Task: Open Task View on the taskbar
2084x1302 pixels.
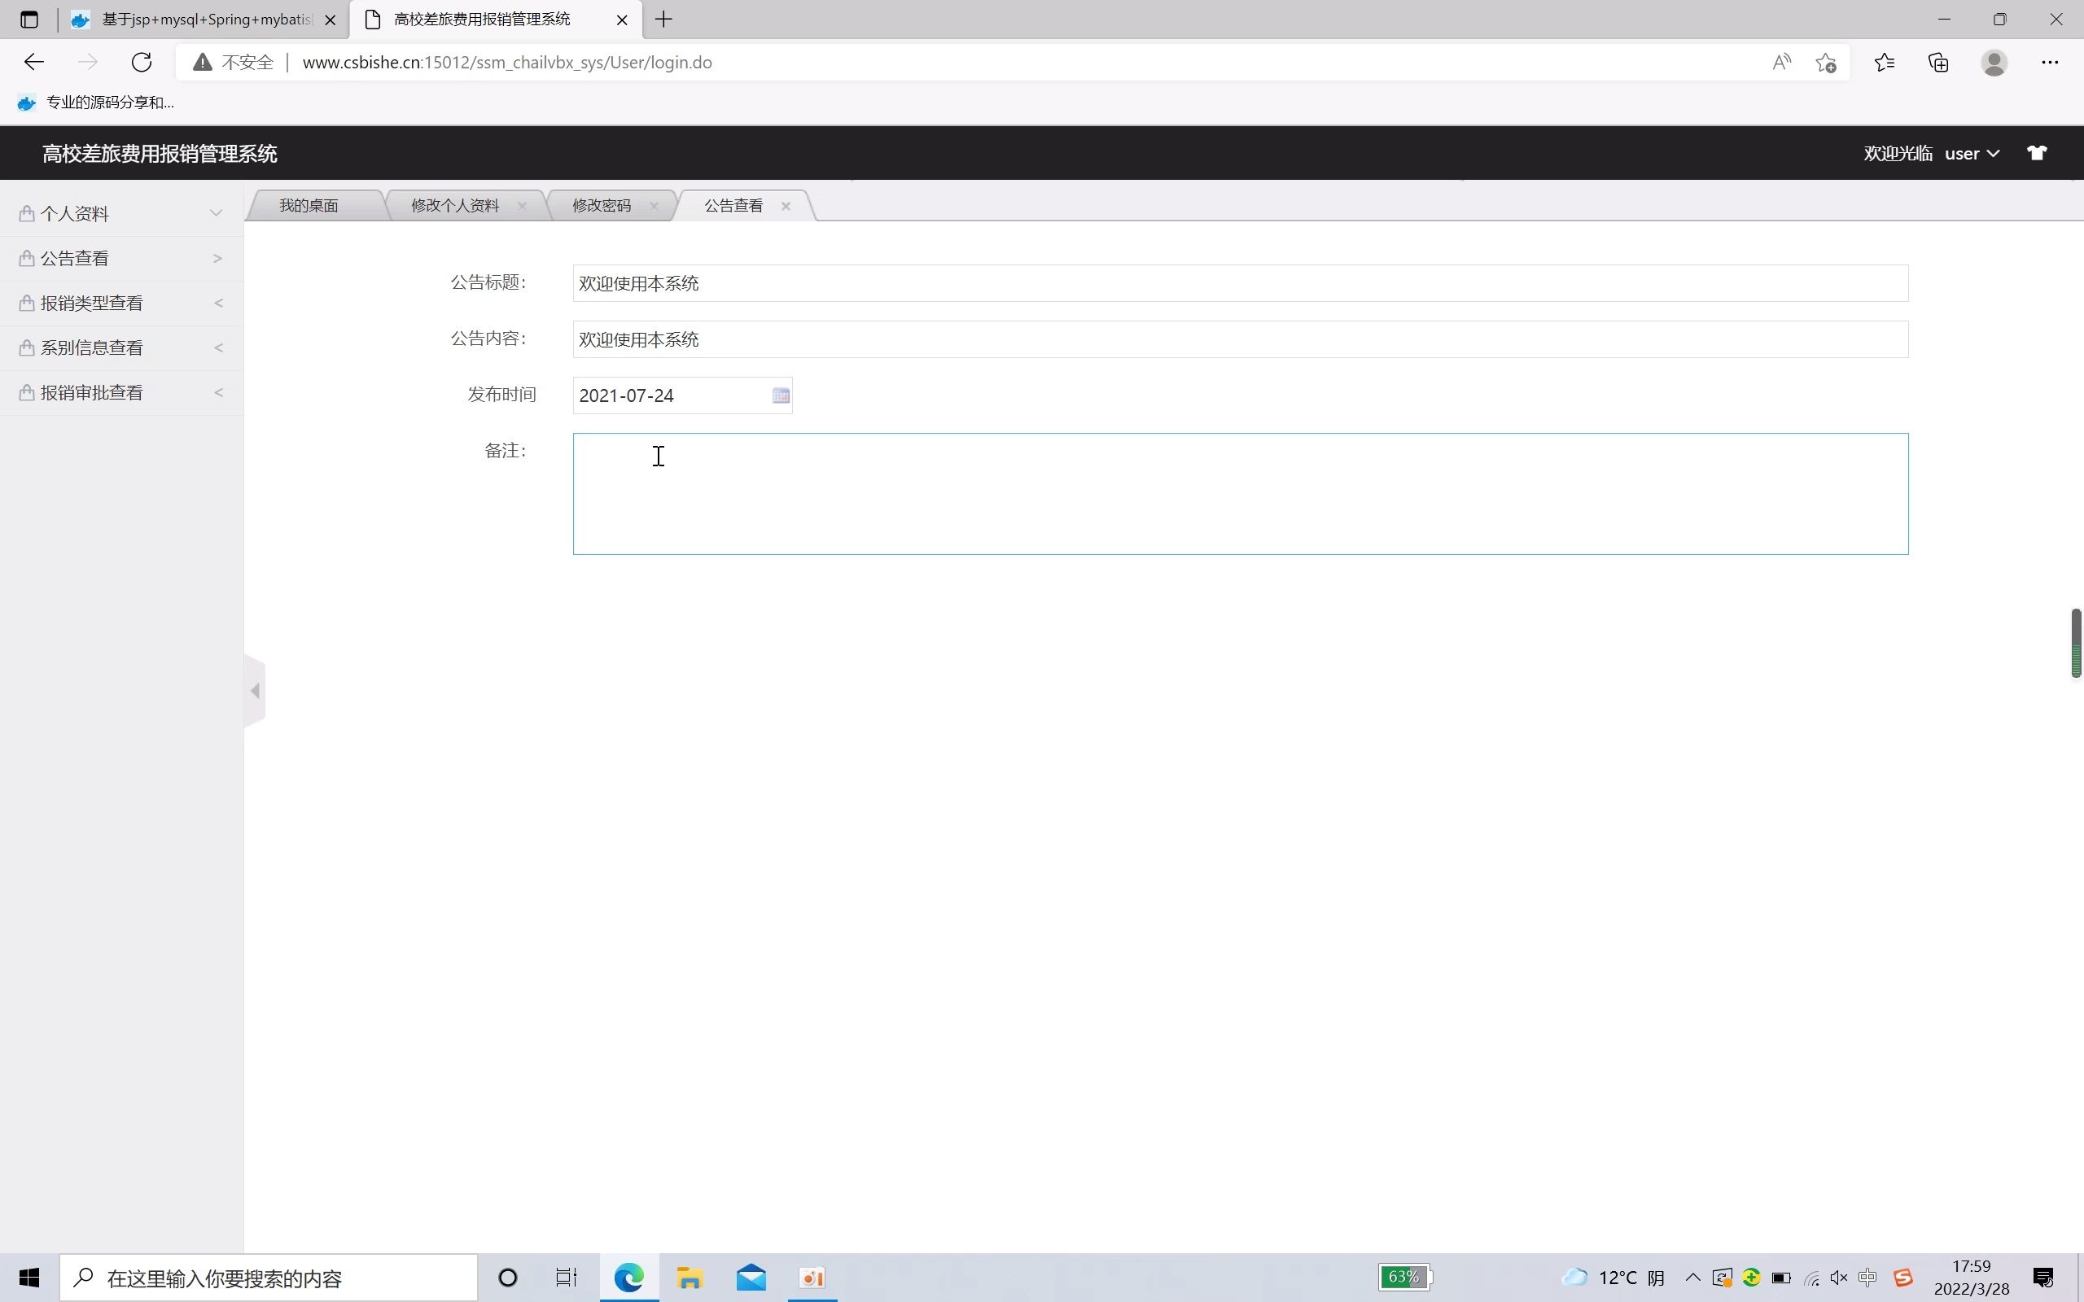Action: click(x=566, y=1277)
